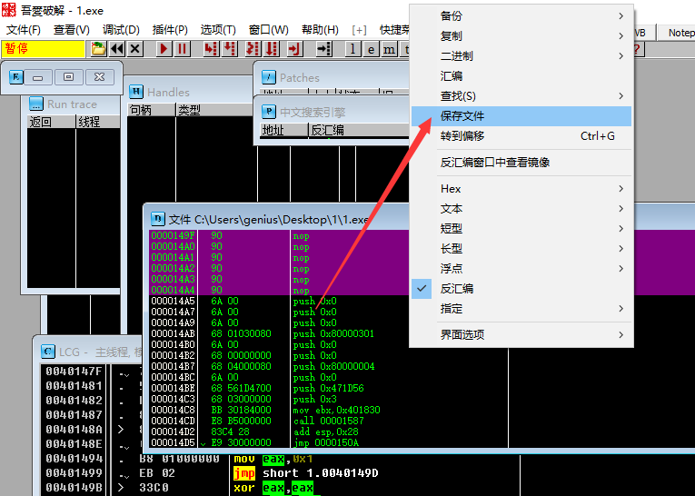The image size is (695, 496).
Task: Expand the 浮点 submenu
Action: coord(521,269)
